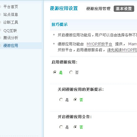The width and height of the screenshot is (137, 137).
Task: Open QQ互联 sidebar entry
Action: [x=10, y=31]
